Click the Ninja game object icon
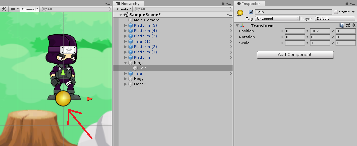The height and width of the screenshot is (146, 357). tap(131, 63)
